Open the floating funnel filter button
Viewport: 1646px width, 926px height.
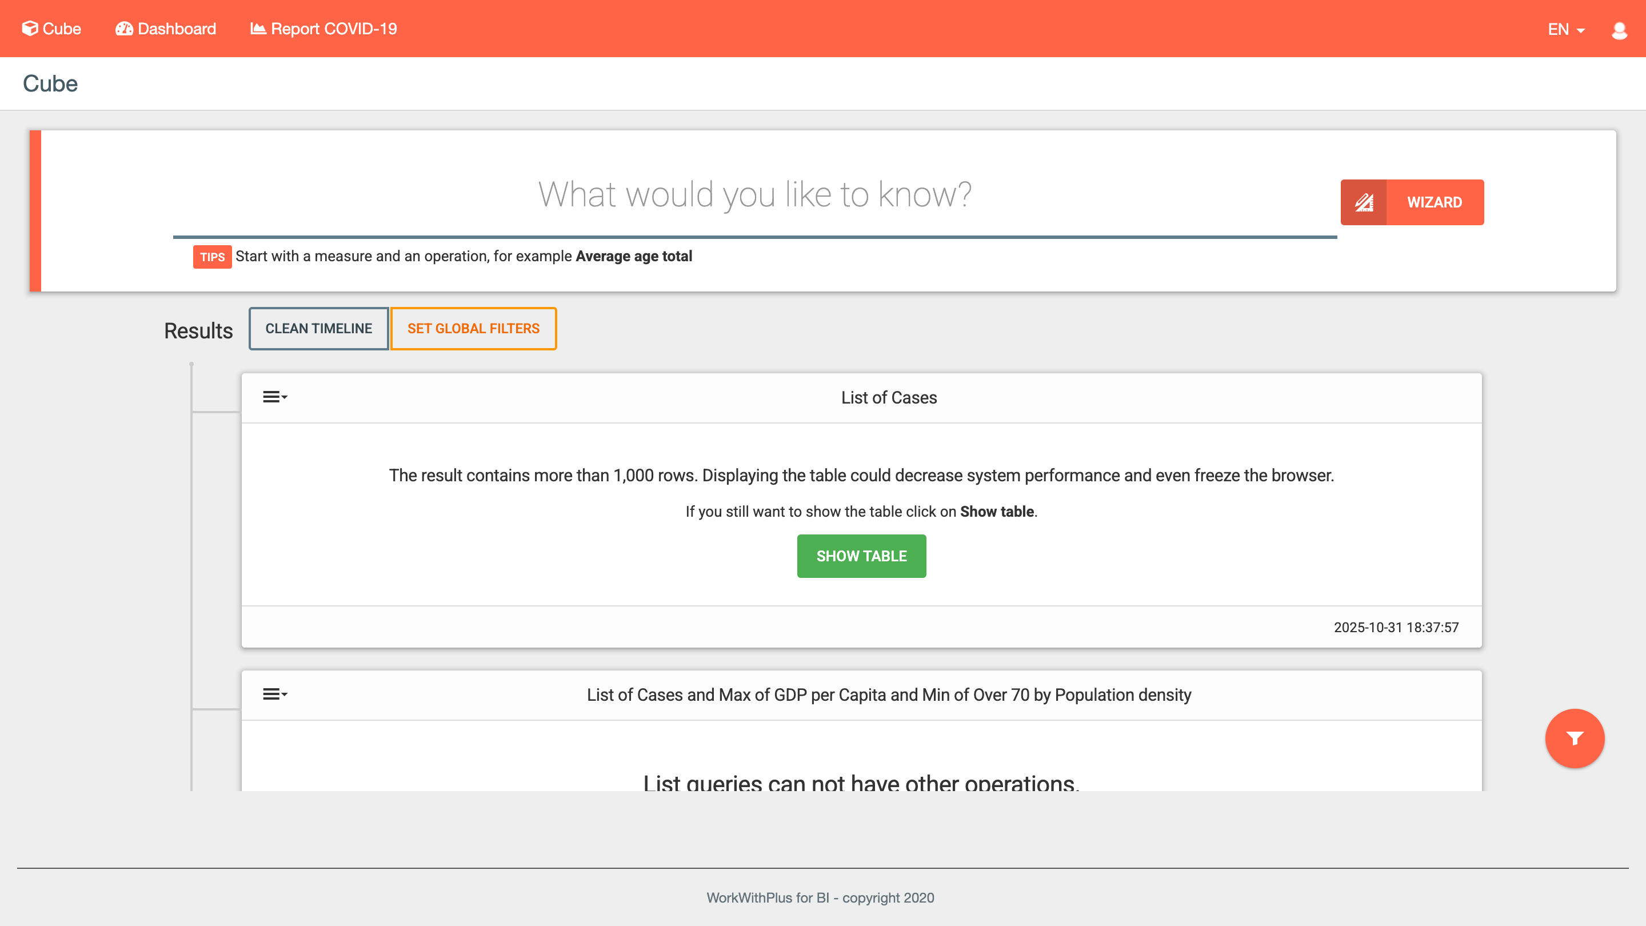[1574, 739]
